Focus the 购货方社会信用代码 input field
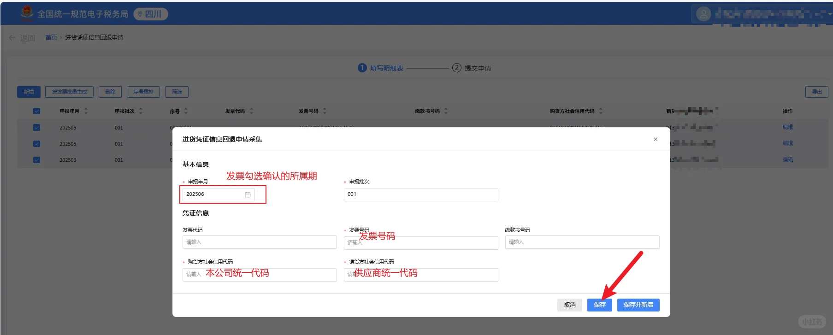The width and height of the screenshot is (833, 335). 260,275
